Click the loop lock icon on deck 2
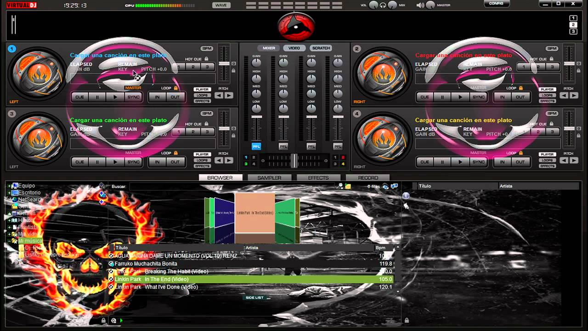The width and height of the screenshot is (588, 331). click(x=520, y=88)
